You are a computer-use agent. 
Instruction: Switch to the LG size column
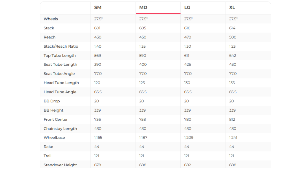coord(187,7)
